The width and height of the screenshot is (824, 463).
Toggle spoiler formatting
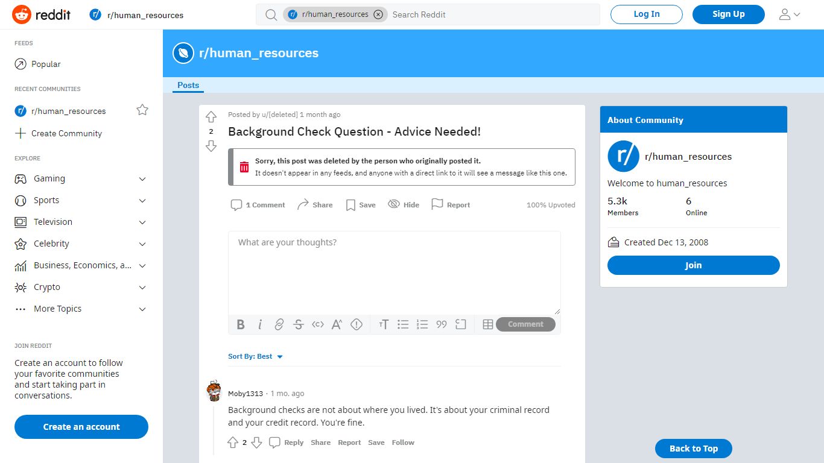[x=357, y=324]
